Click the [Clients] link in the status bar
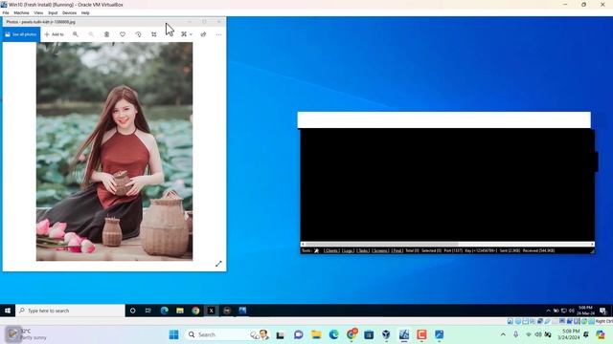The width and height of the screenshot is (613, 344). click(331, 250)
